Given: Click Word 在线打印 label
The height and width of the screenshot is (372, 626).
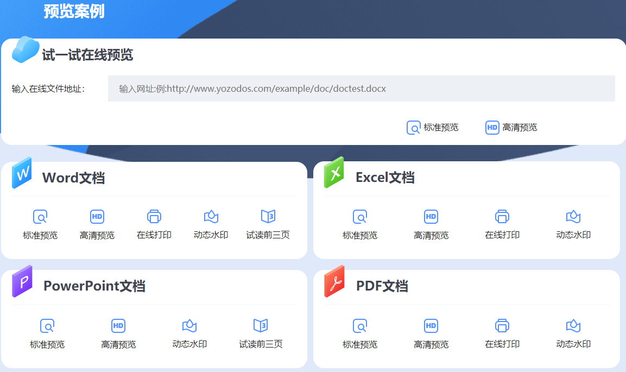Looking at the screenshot, I should [x=154, y=235].
